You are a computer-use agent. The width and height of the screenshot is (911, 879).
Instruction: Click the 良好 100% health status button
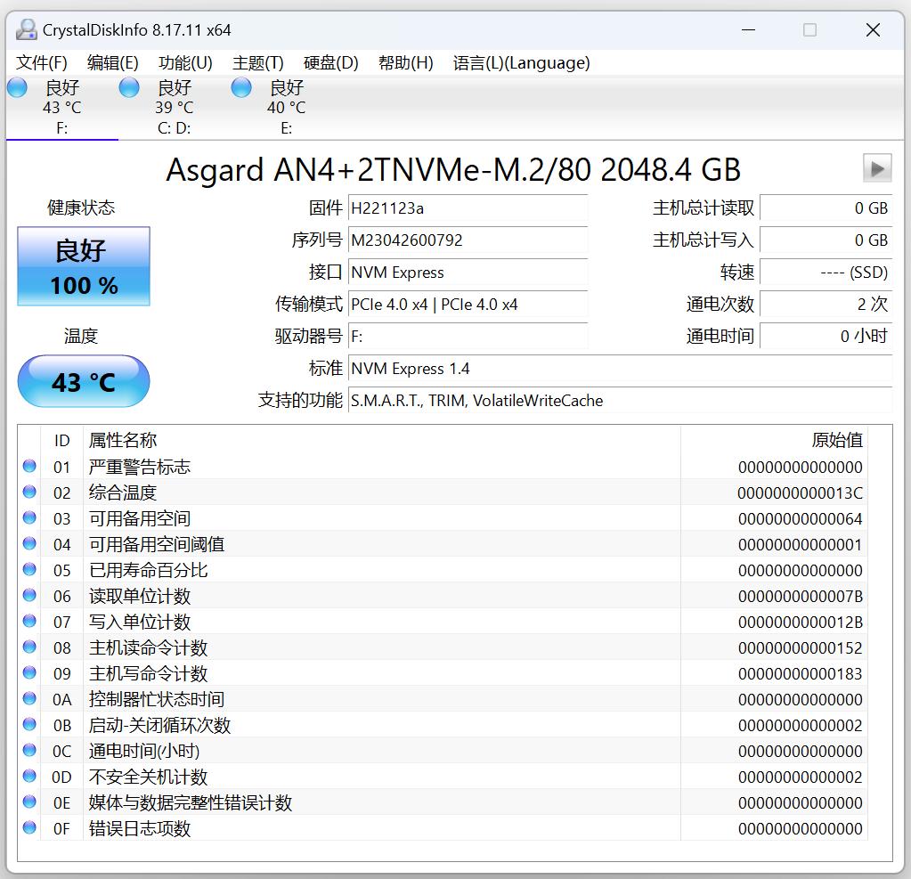(83, 265)
